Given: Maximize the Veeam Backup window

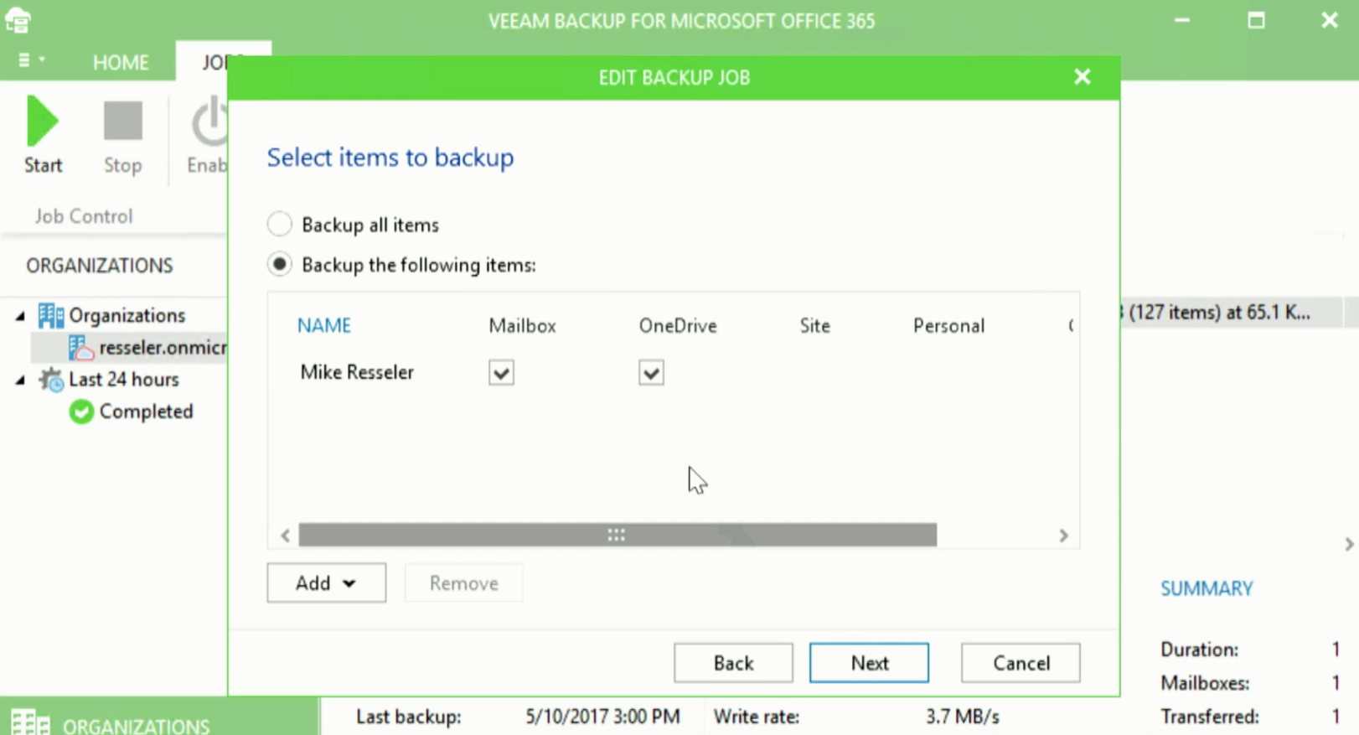Looking at the screenshot, I should point(1256,20).
